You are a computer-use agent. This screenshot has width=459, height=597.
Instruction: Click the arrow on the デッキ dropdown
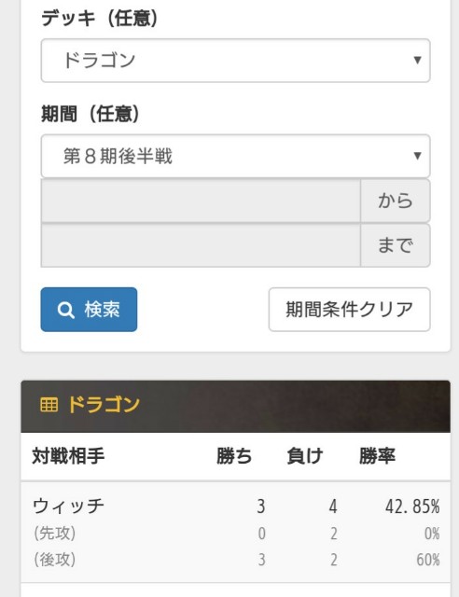pyautogui.click(x=417, y=60)
